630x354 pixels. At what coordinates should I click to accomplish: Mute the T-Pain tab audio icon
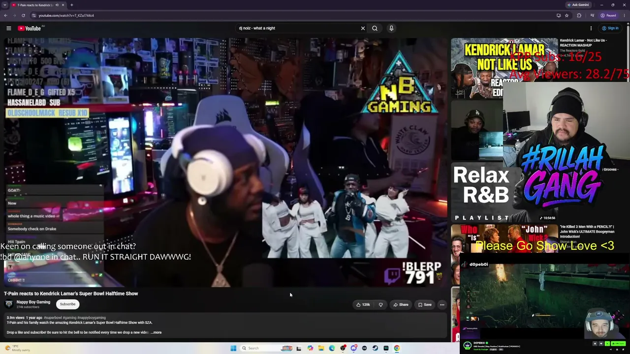click(57, 5)
